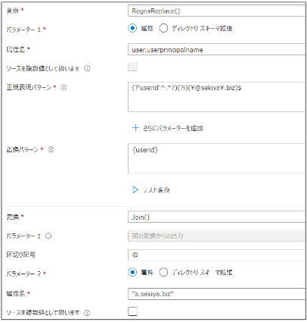Click テスト変換 link text
This screenshot has height=322, width=307.
click(157, 190)
